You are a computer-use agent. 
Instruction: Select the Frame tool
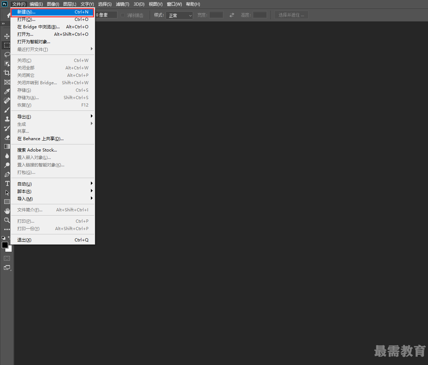[7, 82]
